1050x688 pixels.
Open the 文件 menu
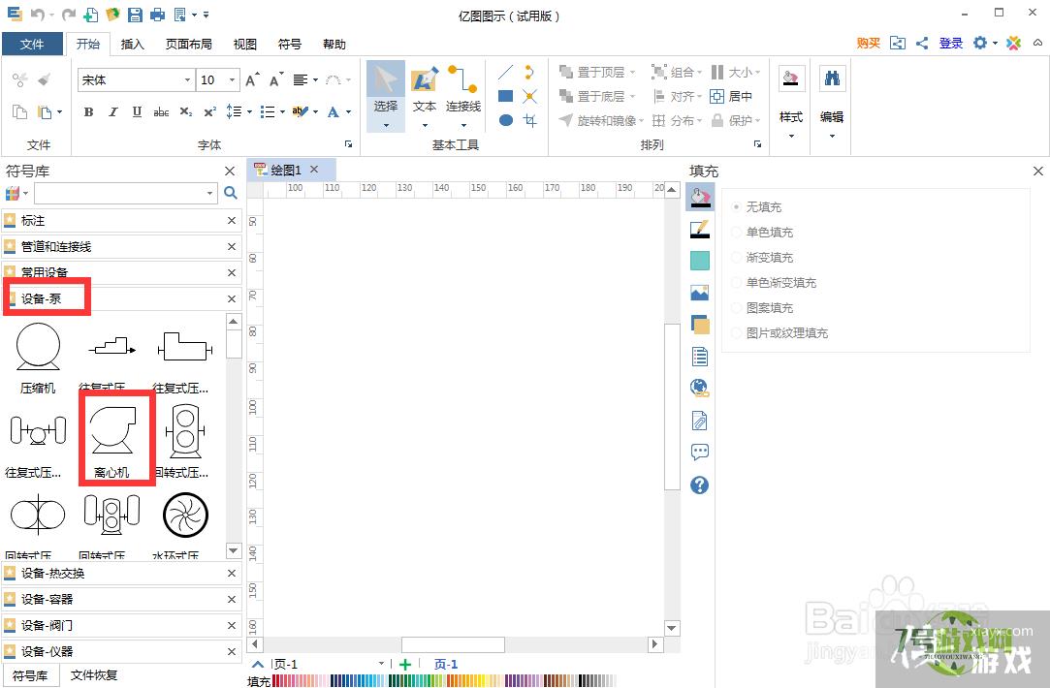(x=32, y=45)
